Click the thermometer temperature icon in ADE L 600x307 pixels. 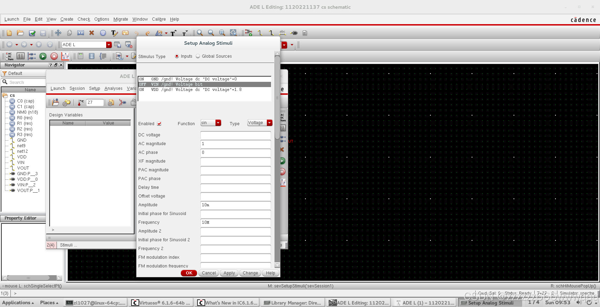coord(81,102)
